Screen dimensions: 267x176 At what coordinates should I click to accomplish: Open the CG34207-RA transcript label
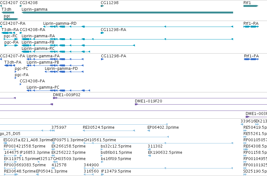pos(13,23)
